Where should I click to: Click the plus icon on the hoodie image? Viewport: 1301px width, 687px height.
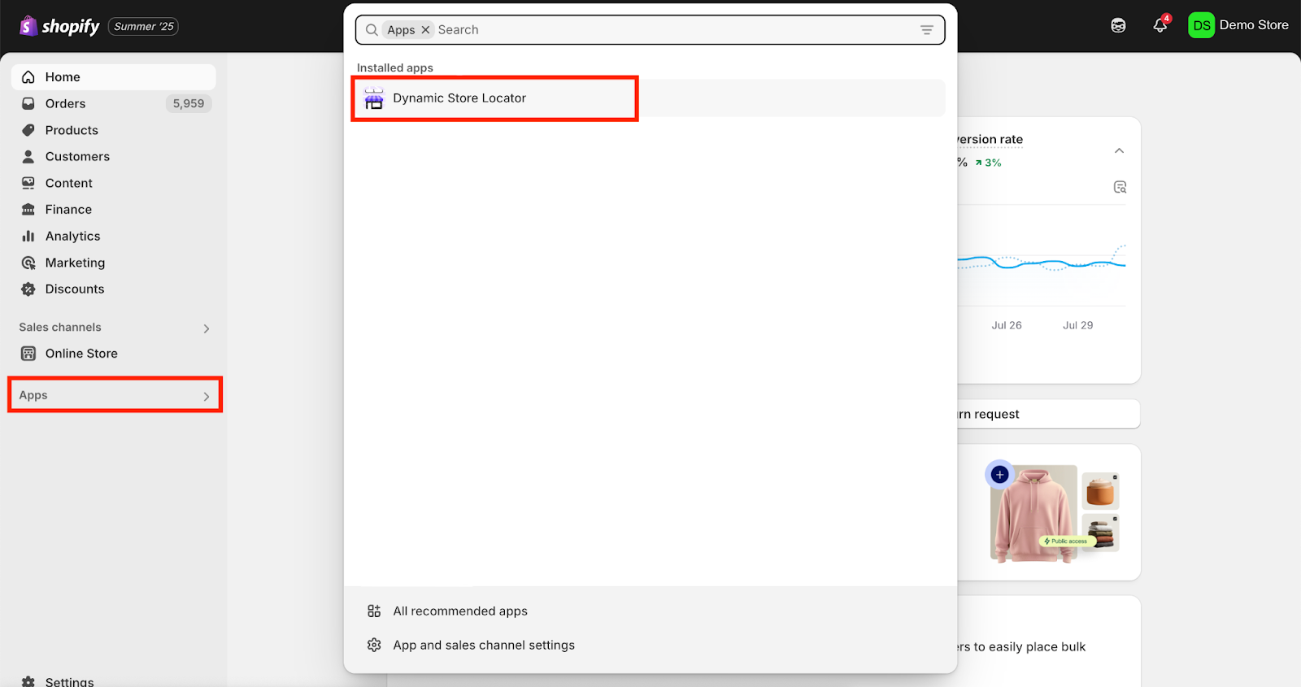coord(1000,475)
